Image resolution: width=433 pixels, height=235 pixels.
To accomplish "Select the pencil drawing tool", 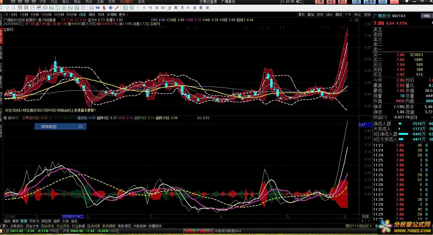I will (x=117, y=8).
